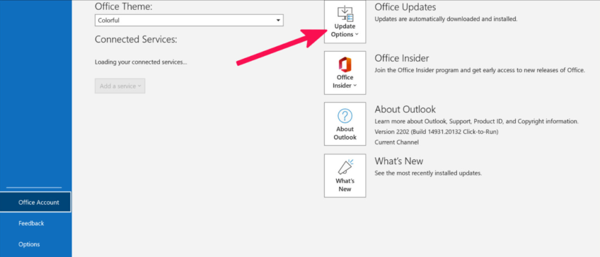
Task: Open Feedback in the sidebar
Action: click(32, 223)
